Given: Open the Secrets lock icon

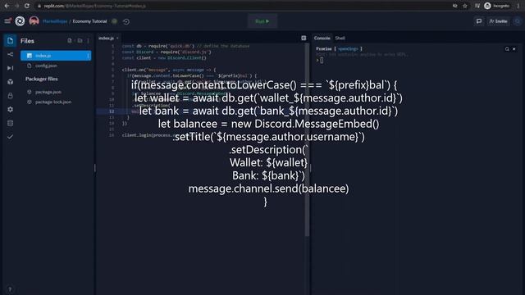Looking at the screenshot, I should pyautogui.click(x=10, y=96).
